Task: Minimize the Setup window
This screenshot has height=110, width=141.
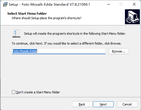Action: (x=109, y=4)
